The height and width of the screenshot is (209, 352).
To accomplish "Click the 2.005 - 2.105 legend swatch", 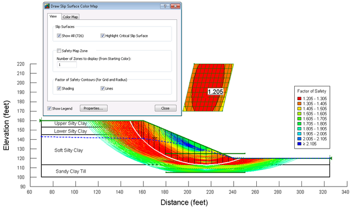I will 299,139.
